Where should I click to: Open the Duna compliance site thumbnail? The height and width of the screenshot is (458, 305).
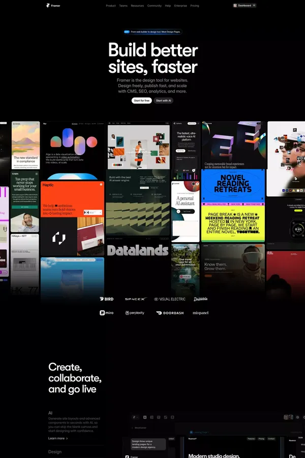tap(26, 145)
